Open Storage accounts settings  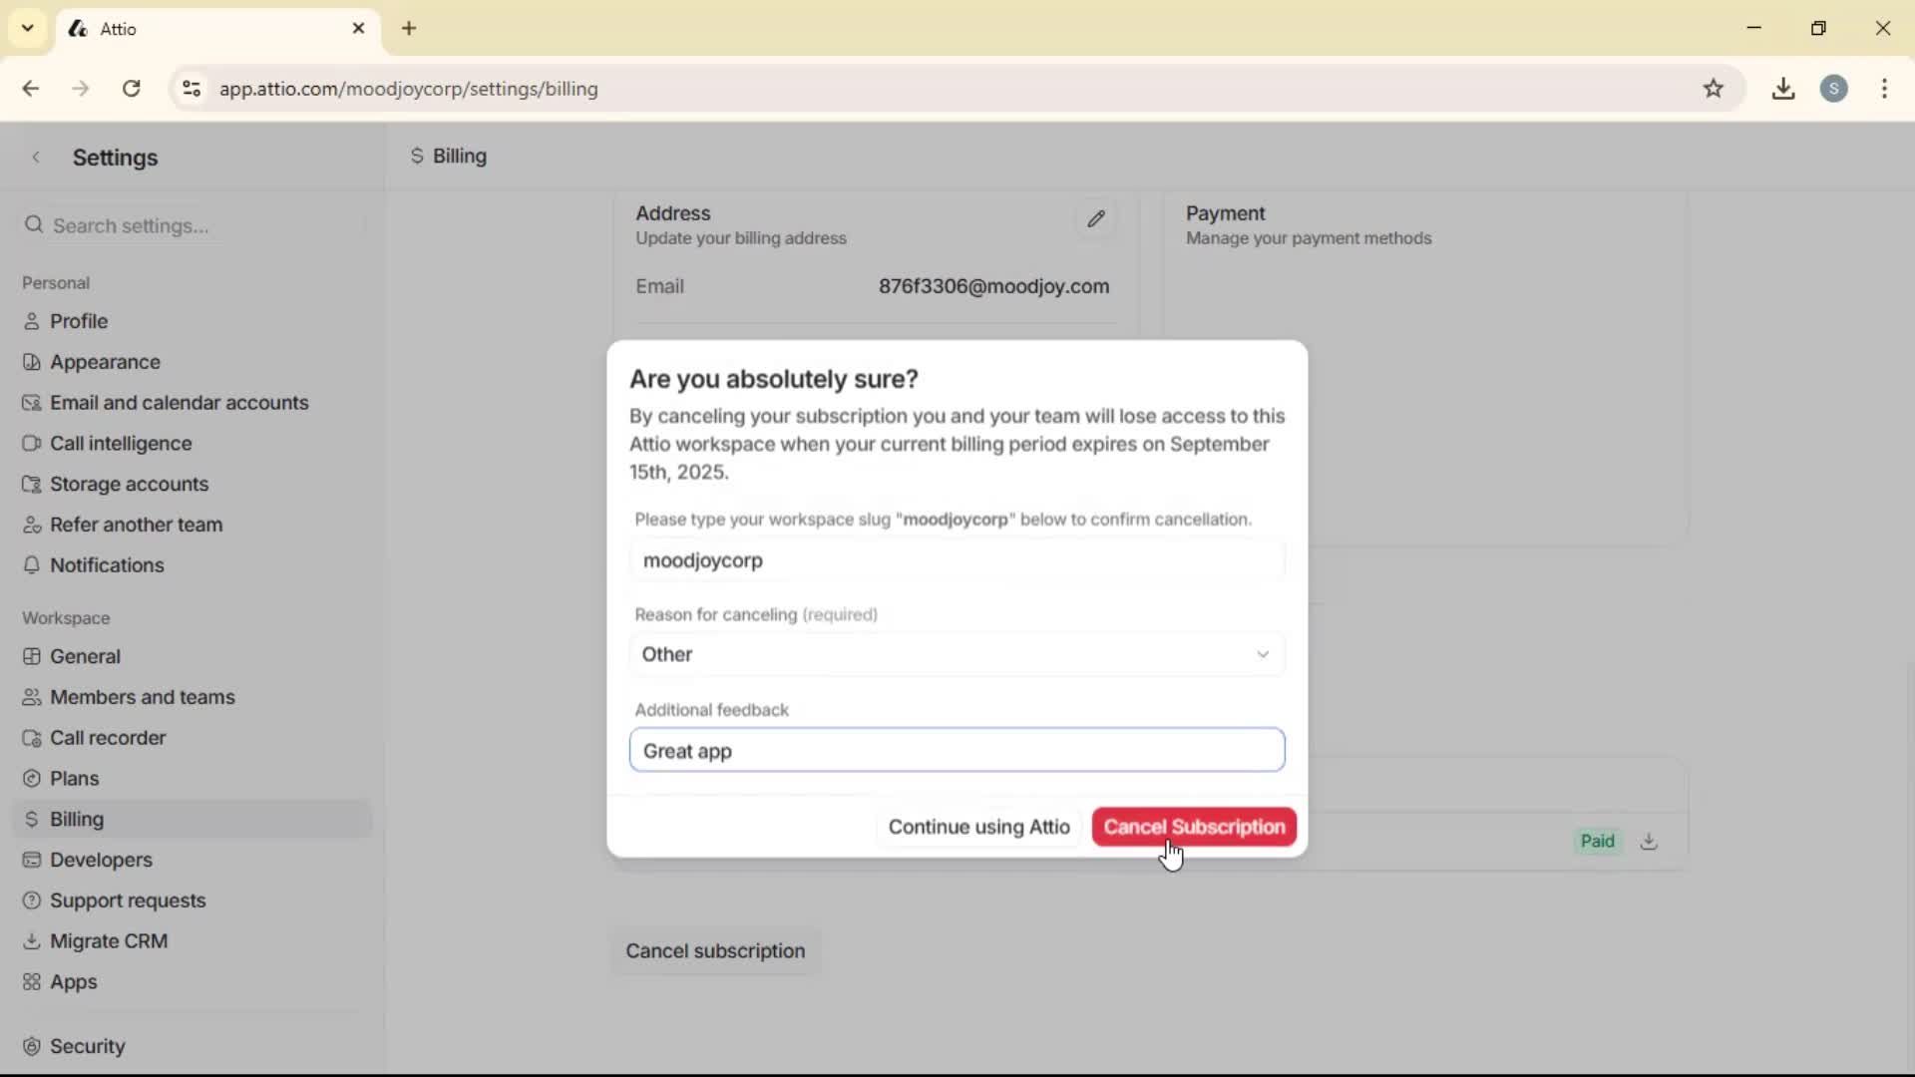click(x=129, y=484)
